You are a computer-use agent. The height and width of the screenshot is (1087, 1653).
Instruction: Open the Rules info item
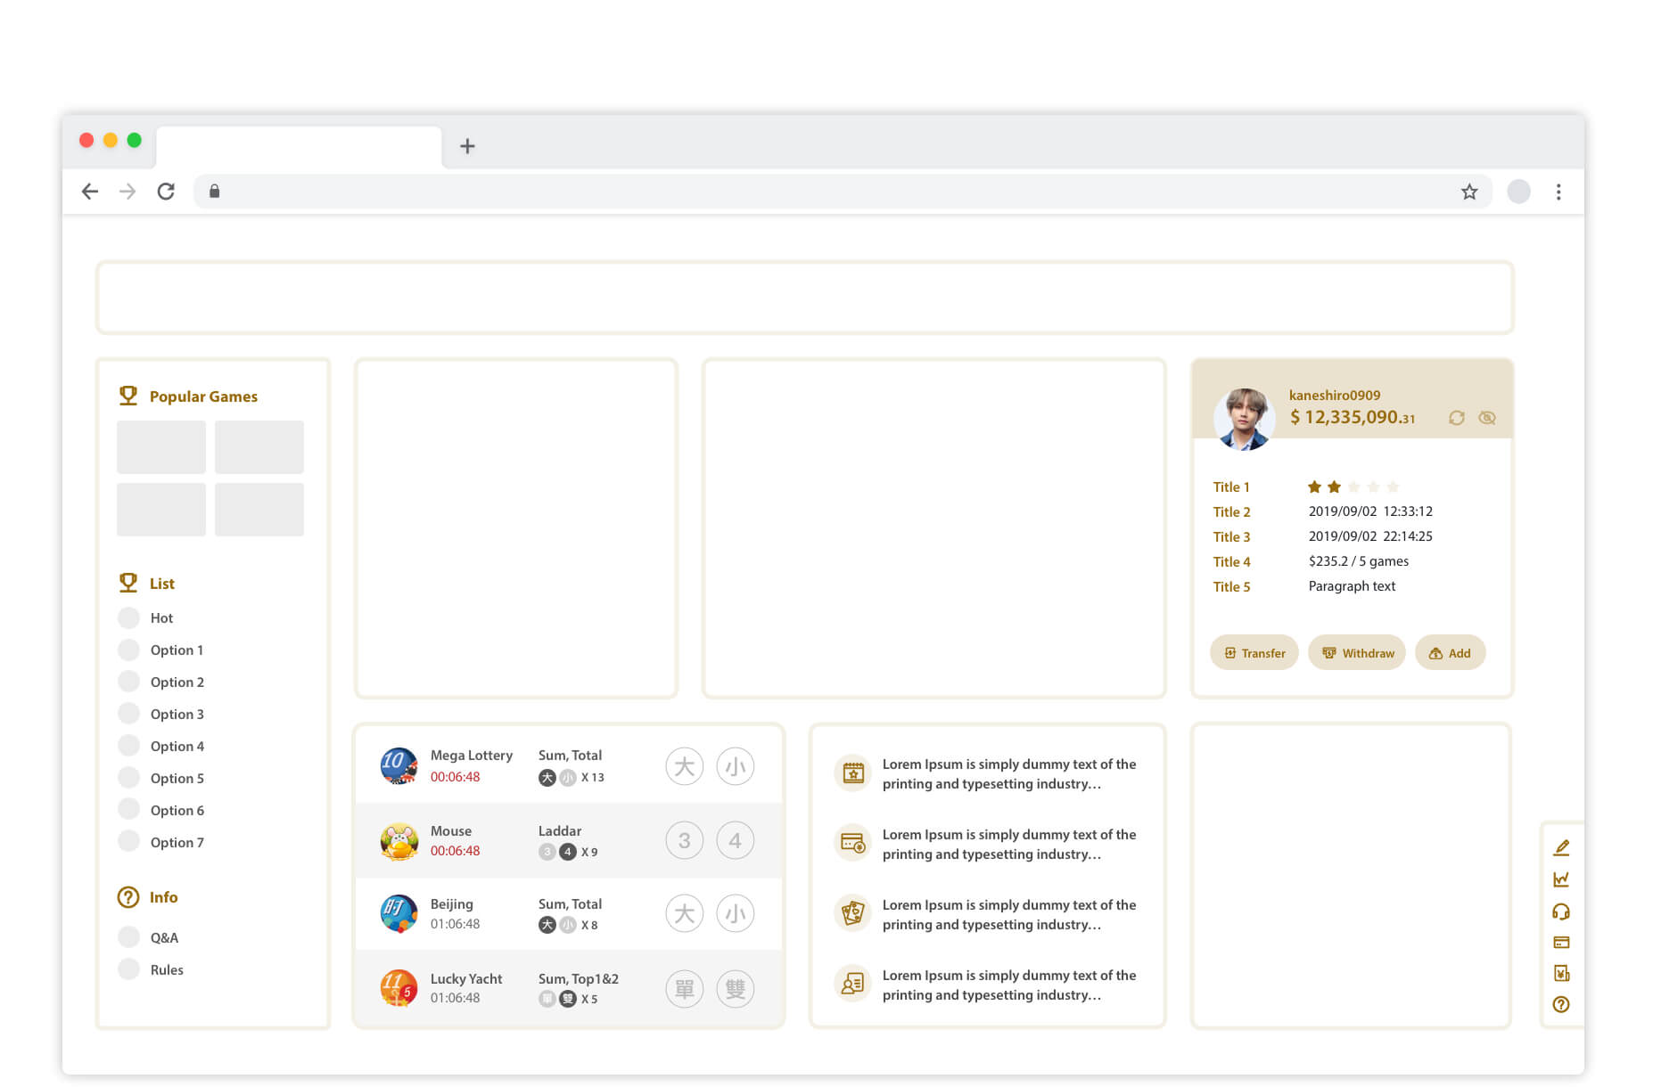[151, 969]
